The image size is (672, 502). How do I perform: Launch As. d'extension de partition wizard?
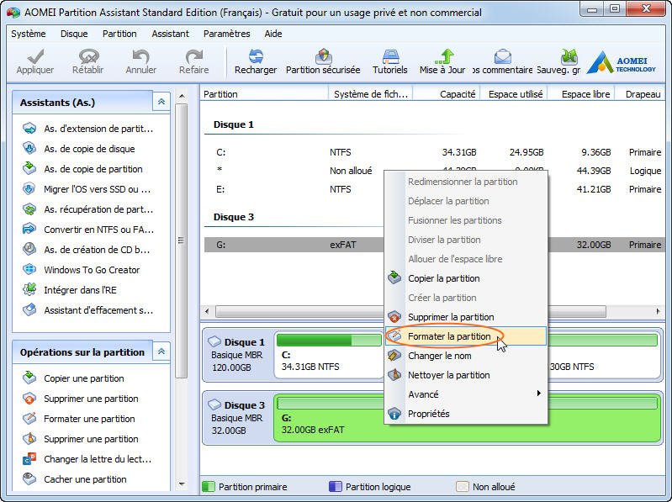88,129
